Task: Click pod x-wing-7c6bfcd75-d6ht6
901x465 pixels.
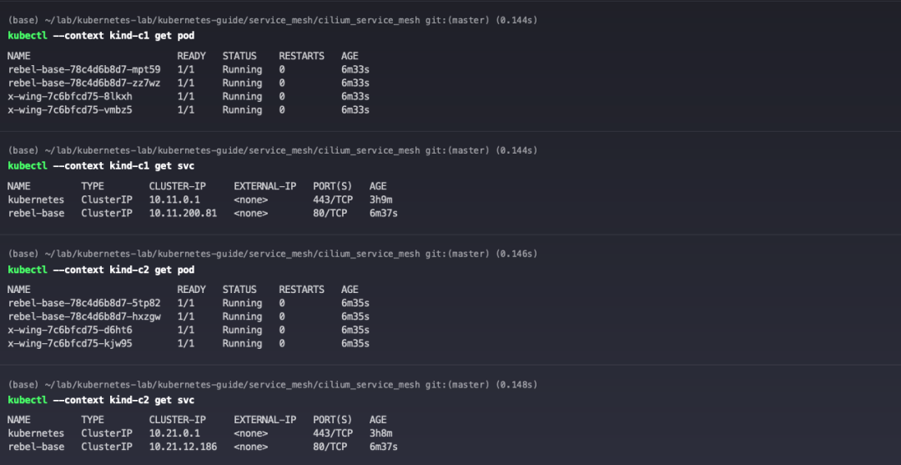Action: click(x=70, y=330)
